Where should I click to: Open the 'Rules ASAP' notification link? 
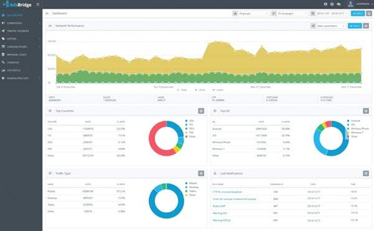(x=219, y=206)
